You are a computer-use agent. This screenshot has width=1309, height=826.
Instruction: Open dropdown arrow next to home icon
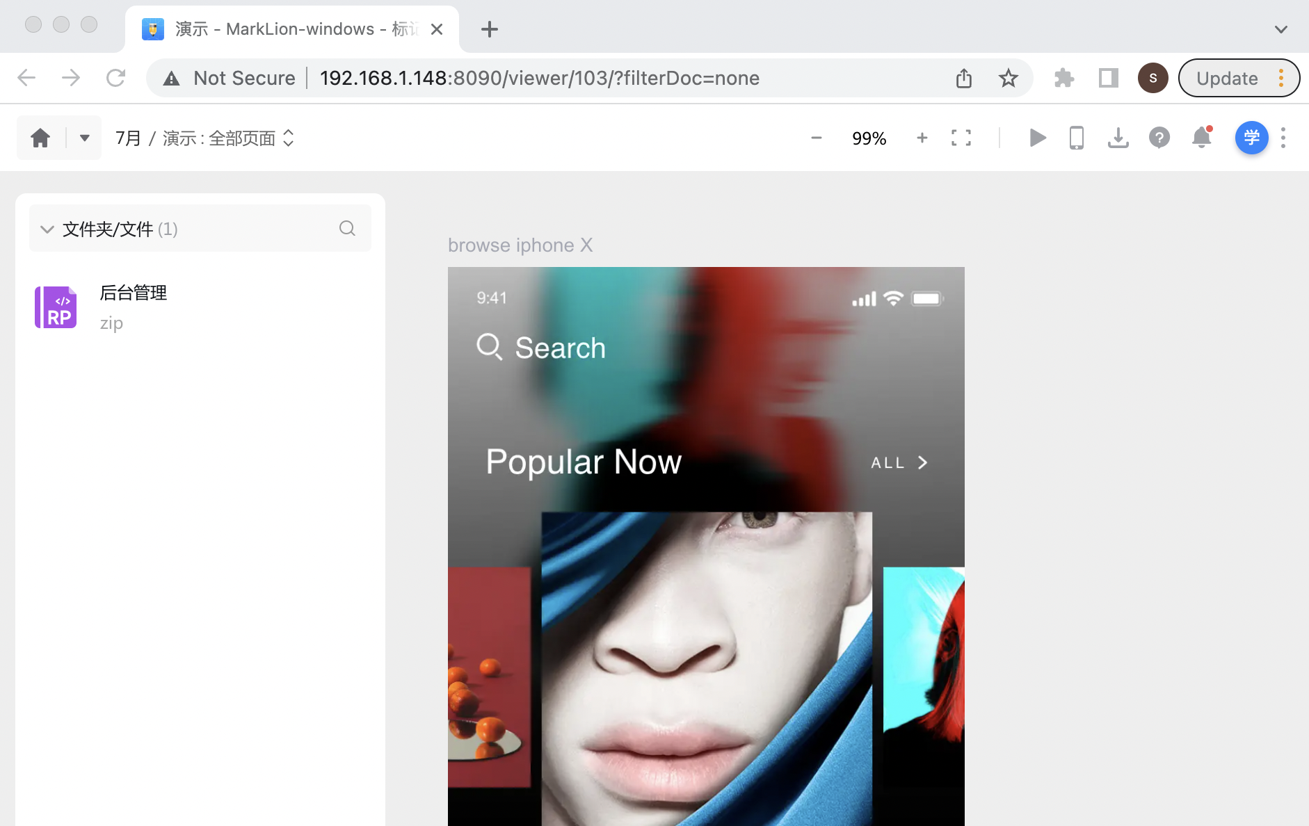click(84, 138)
